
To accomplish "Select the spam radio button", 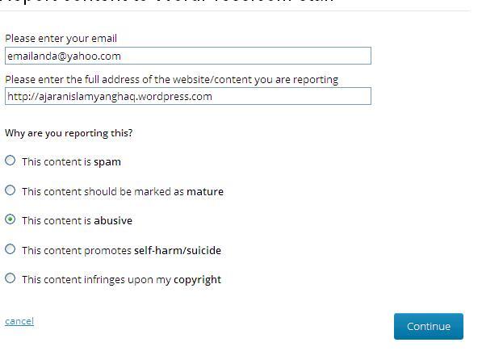I will point(10,161).
